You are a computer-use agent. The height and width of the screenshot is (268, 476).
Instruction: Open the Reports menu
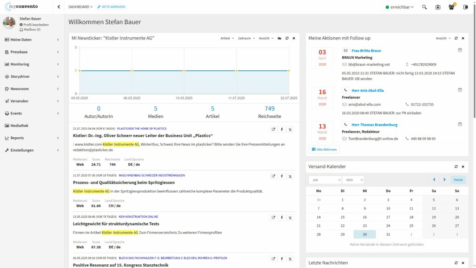32,138
